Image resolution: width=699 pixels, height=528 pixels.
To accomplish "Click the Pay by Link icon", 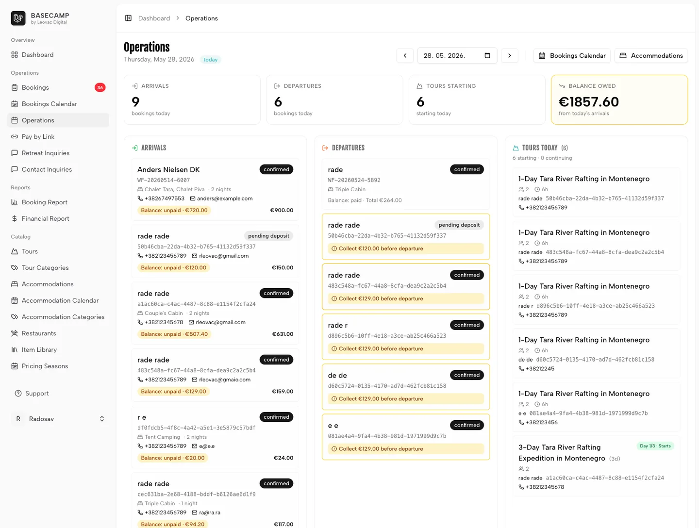I will (15, 137).
